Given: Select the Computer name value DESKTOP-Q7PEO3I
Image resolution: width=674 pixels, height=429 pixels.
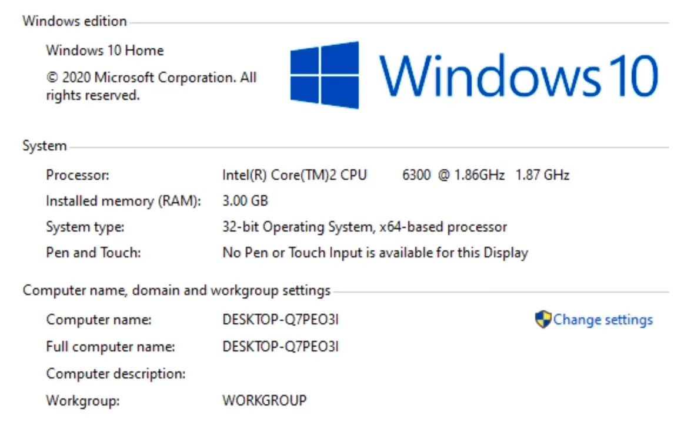Looking at the screenshot, I should point(281,320).
